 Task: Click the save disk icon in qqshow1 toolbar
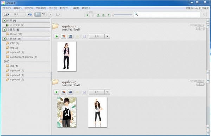click(84, 37)
